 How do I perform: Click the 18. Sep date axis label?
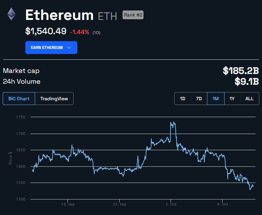tap(68, 204)
